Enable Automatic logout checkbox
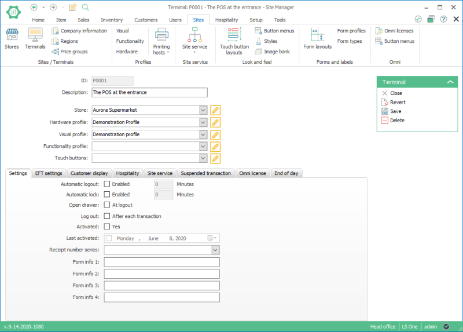The image size is (463, 332). click(x=106, y=184)
